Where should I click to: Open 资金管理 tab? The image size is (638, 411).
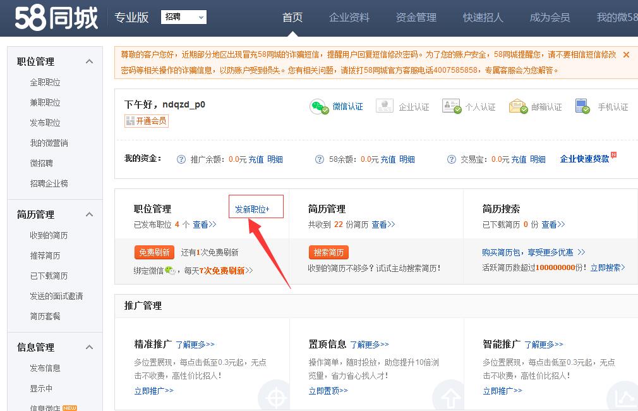pos(416,18)
